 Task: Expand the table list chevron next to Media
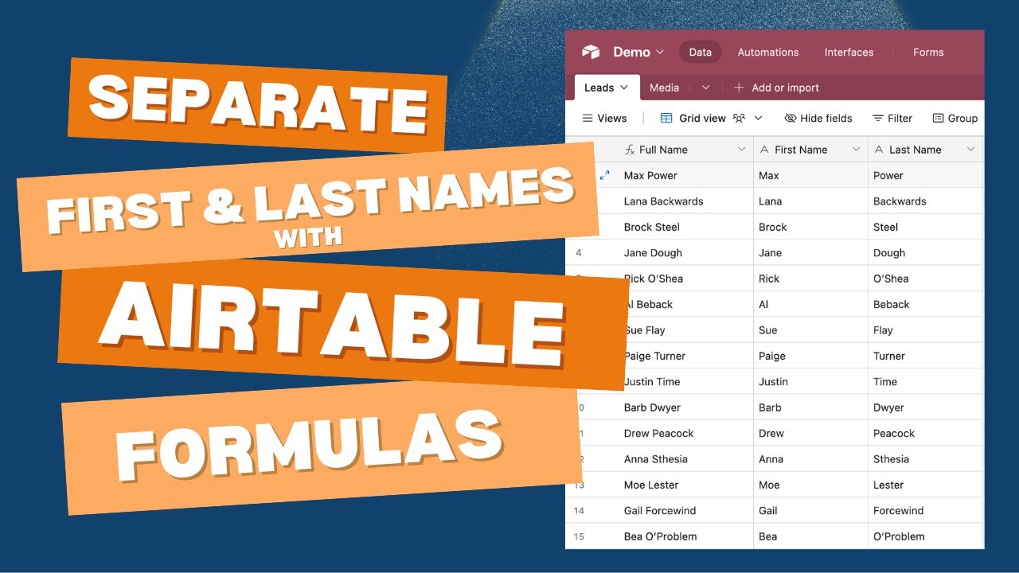coord(705,88)
